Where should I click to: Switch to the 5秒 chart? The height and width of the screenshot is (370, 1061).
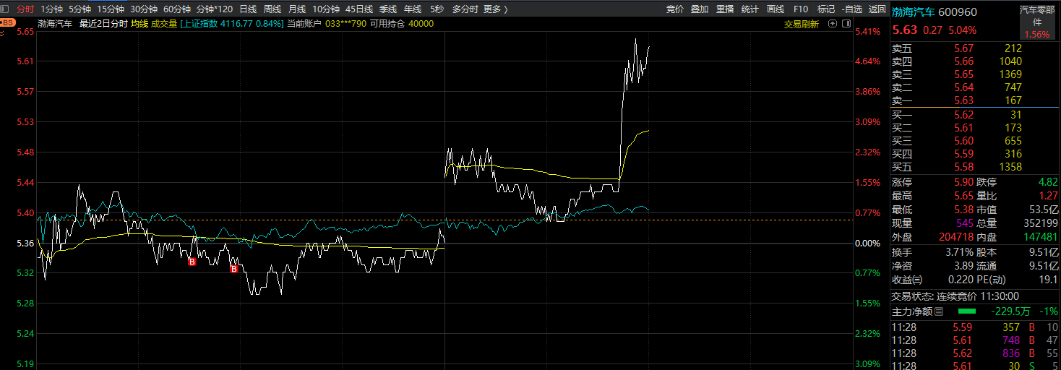437,9
